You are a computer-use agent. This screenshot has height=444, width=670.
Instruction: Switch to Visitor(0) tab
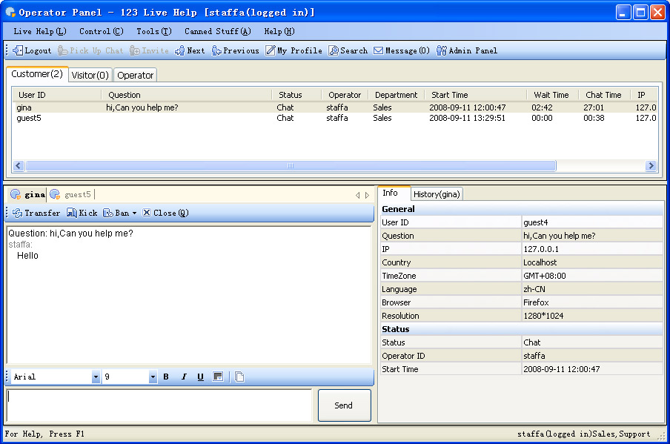(x=90, y=75)
